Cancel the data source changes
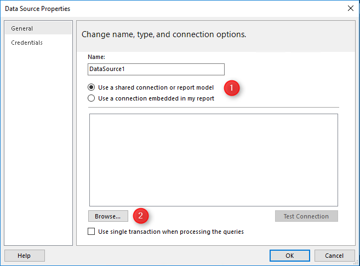Image resolution: width=360 pixels, height=266 pixels. (334, 256)
